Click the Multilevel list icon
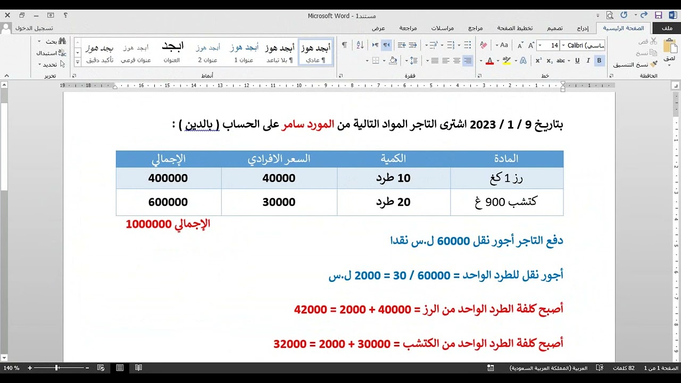This screenshot has width=681, height=383. [x=434, y=45]
